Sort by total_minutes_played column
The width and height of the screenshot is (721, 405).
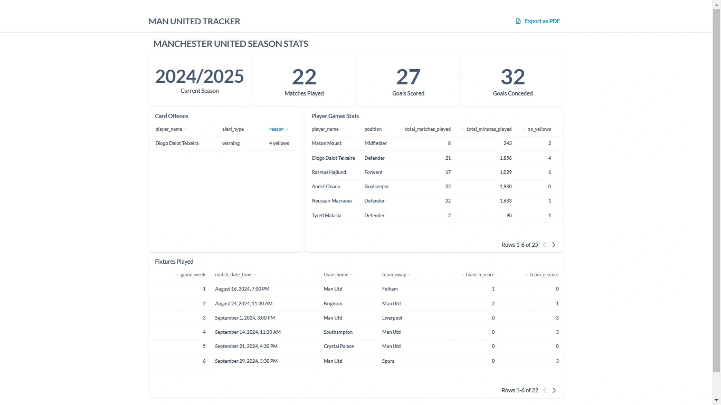tap(487, 129)
